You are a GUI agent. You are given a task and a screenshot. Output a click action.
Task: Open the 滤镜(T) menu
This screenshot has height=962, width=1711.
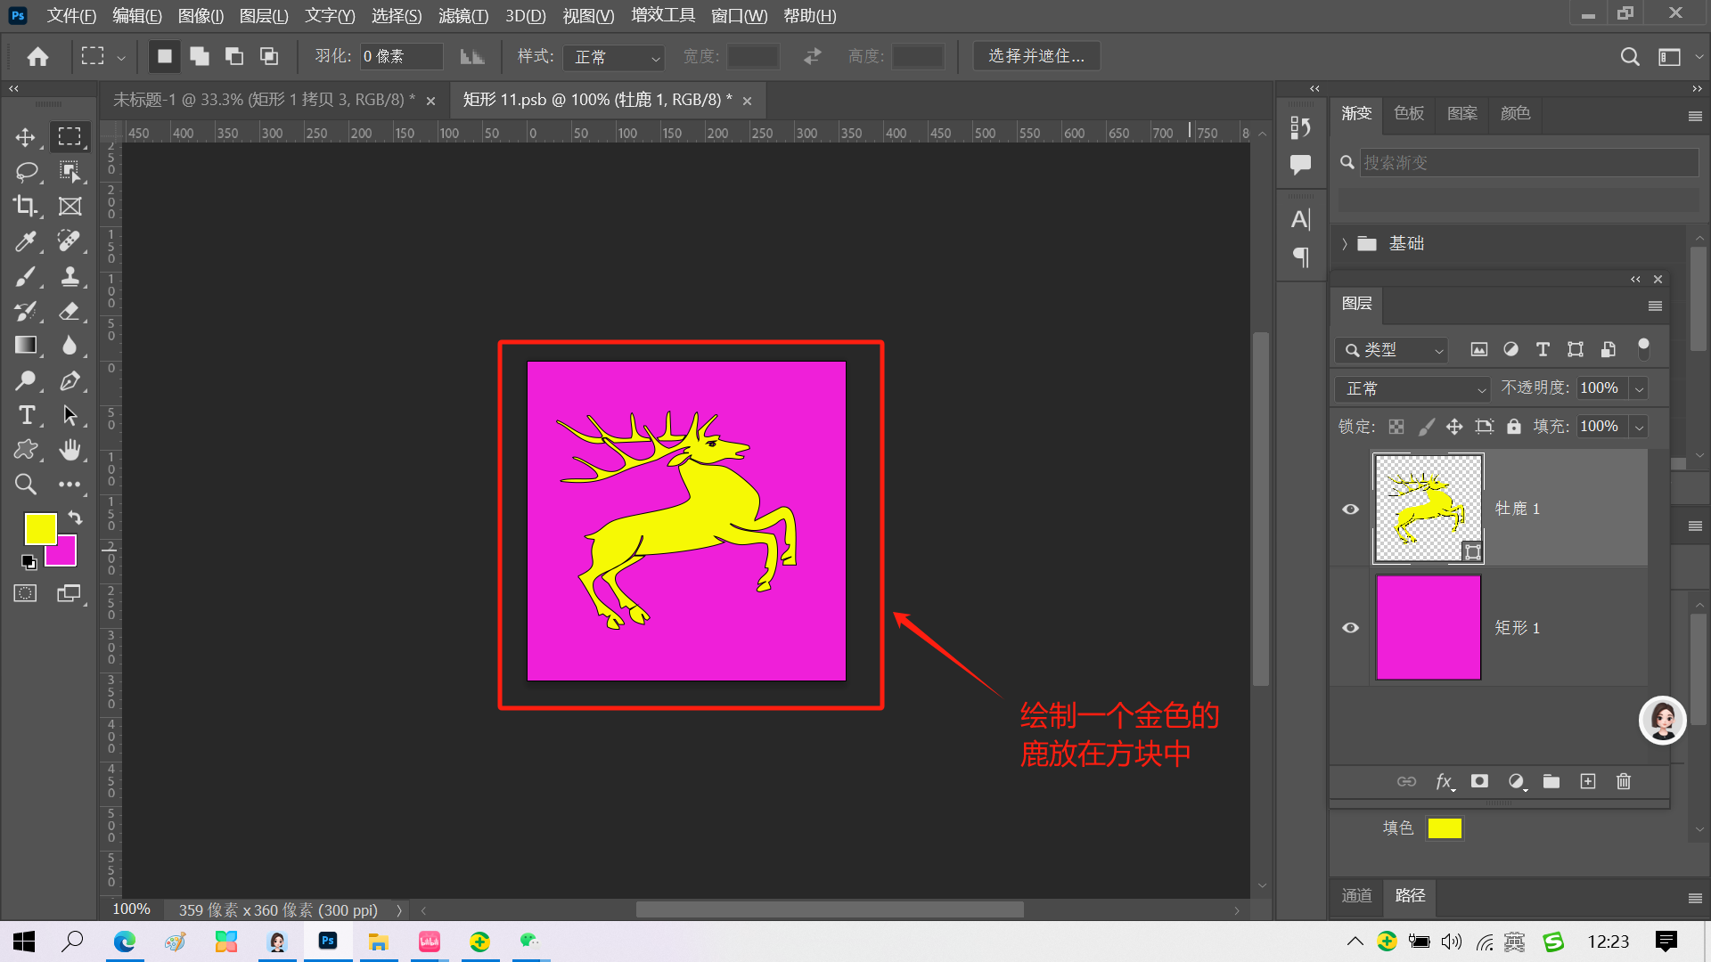click(463, 15)
